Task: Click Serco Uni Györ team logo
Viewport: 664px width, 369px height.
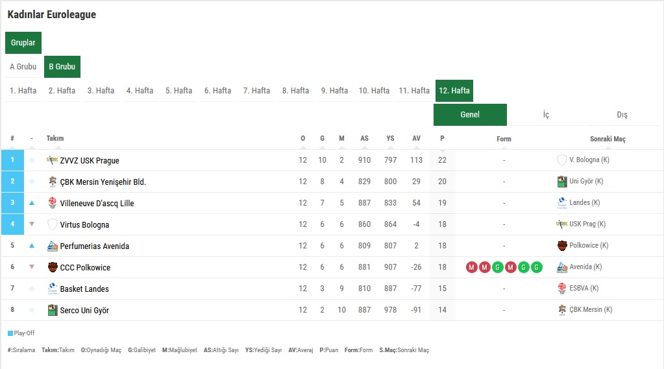Action: [53, 310]
